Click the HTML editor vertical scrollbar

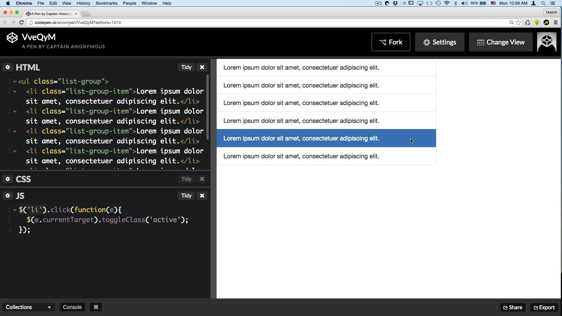pos(208,107)
